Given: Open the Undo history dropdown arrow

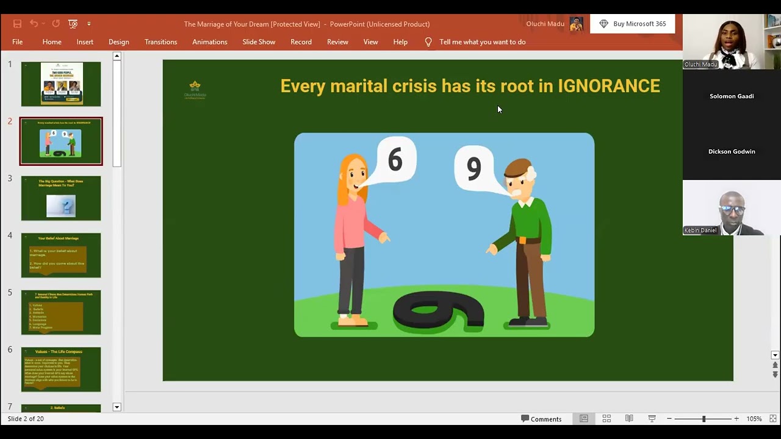Looking at the screenshot, I should (43, 24).
